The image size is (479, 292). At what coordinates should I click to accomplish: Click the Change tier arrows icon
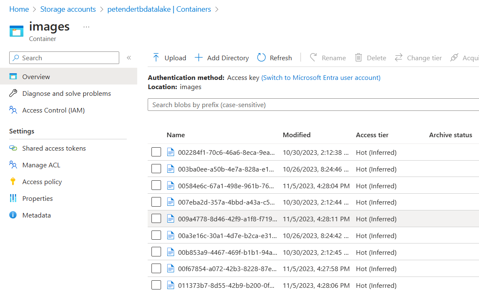tap(399, 57)
